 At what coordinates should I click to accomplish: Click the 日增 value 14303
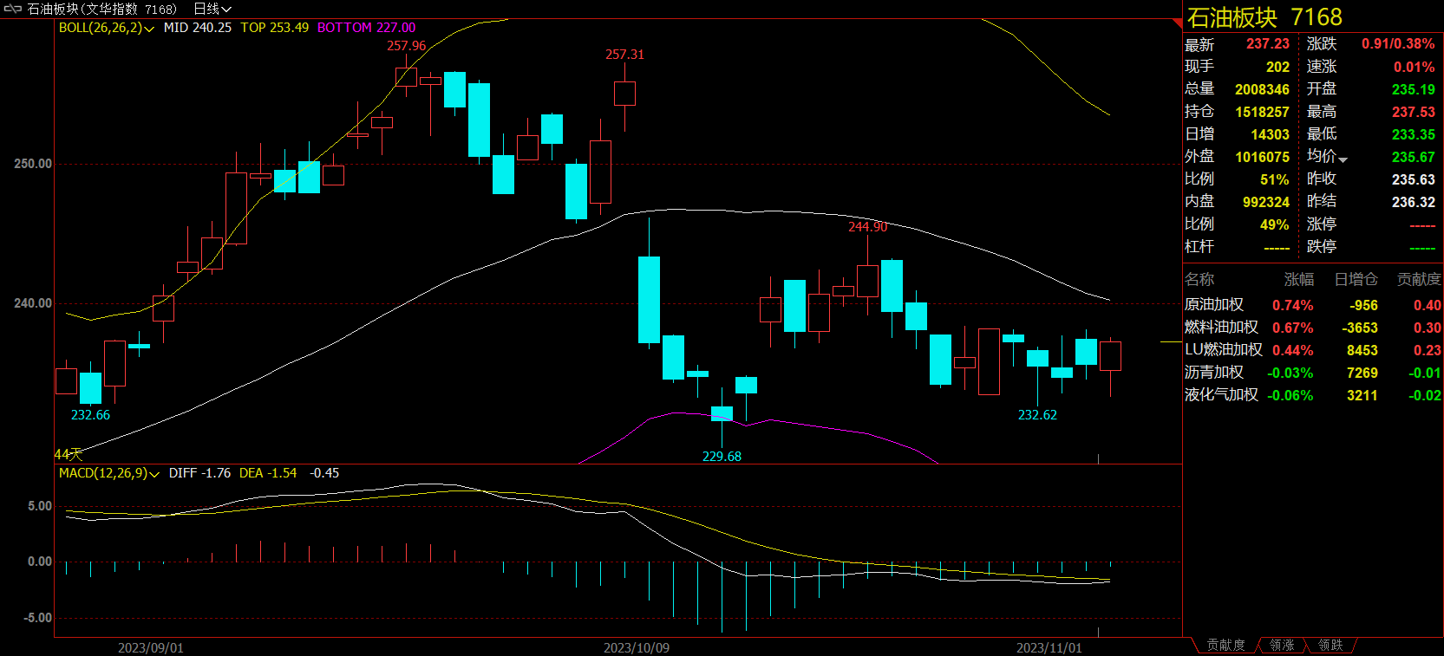(1270, 134)
